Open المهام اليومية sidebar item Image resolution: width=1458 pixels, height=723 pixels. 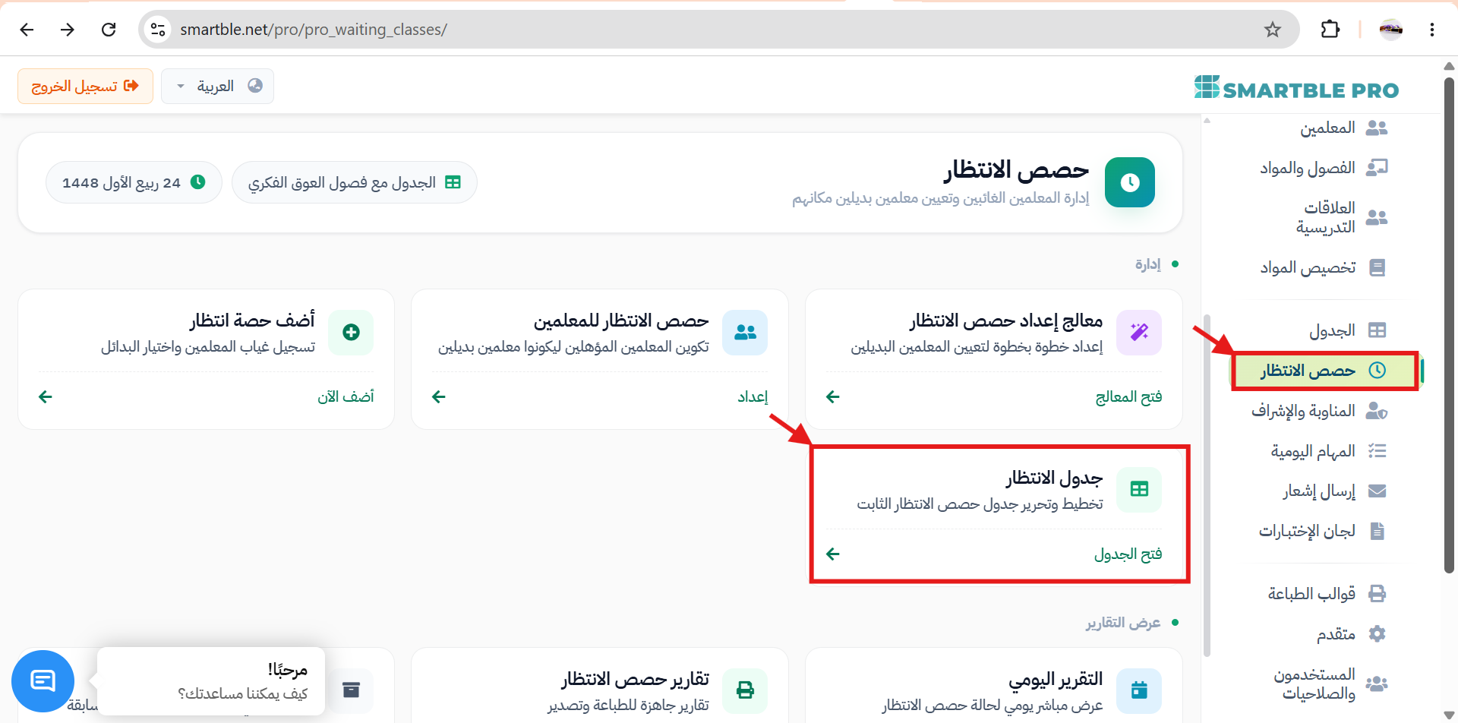click(1329, 451)
